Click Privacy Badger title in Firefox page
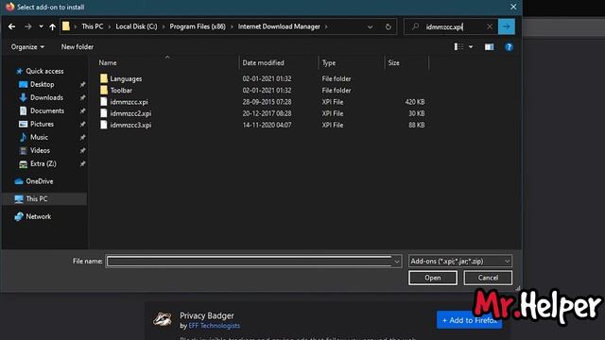Screen dimensions: 605x340 click(207, 315)
